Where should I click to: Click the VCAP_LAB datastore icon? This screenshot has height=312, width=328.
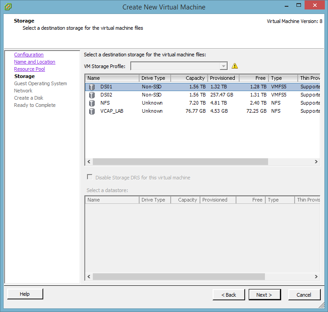point(92,111)
